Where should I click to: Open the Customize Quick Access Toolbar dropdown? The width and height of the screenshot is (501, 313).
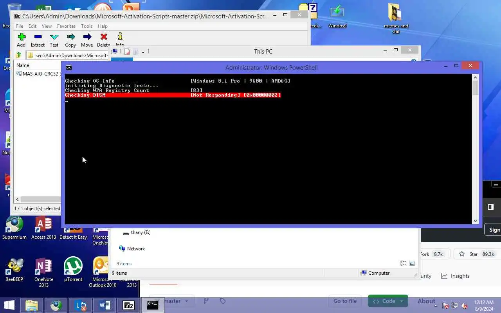[143, 52]
